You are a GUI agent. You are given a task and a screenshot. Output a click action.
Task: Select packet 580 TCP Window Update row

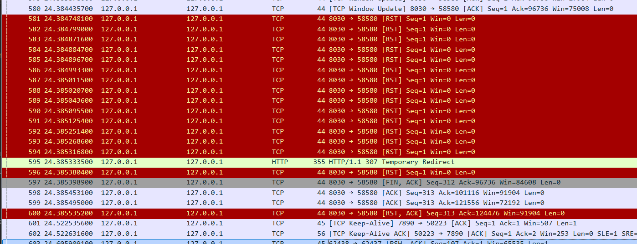[319, 9]
